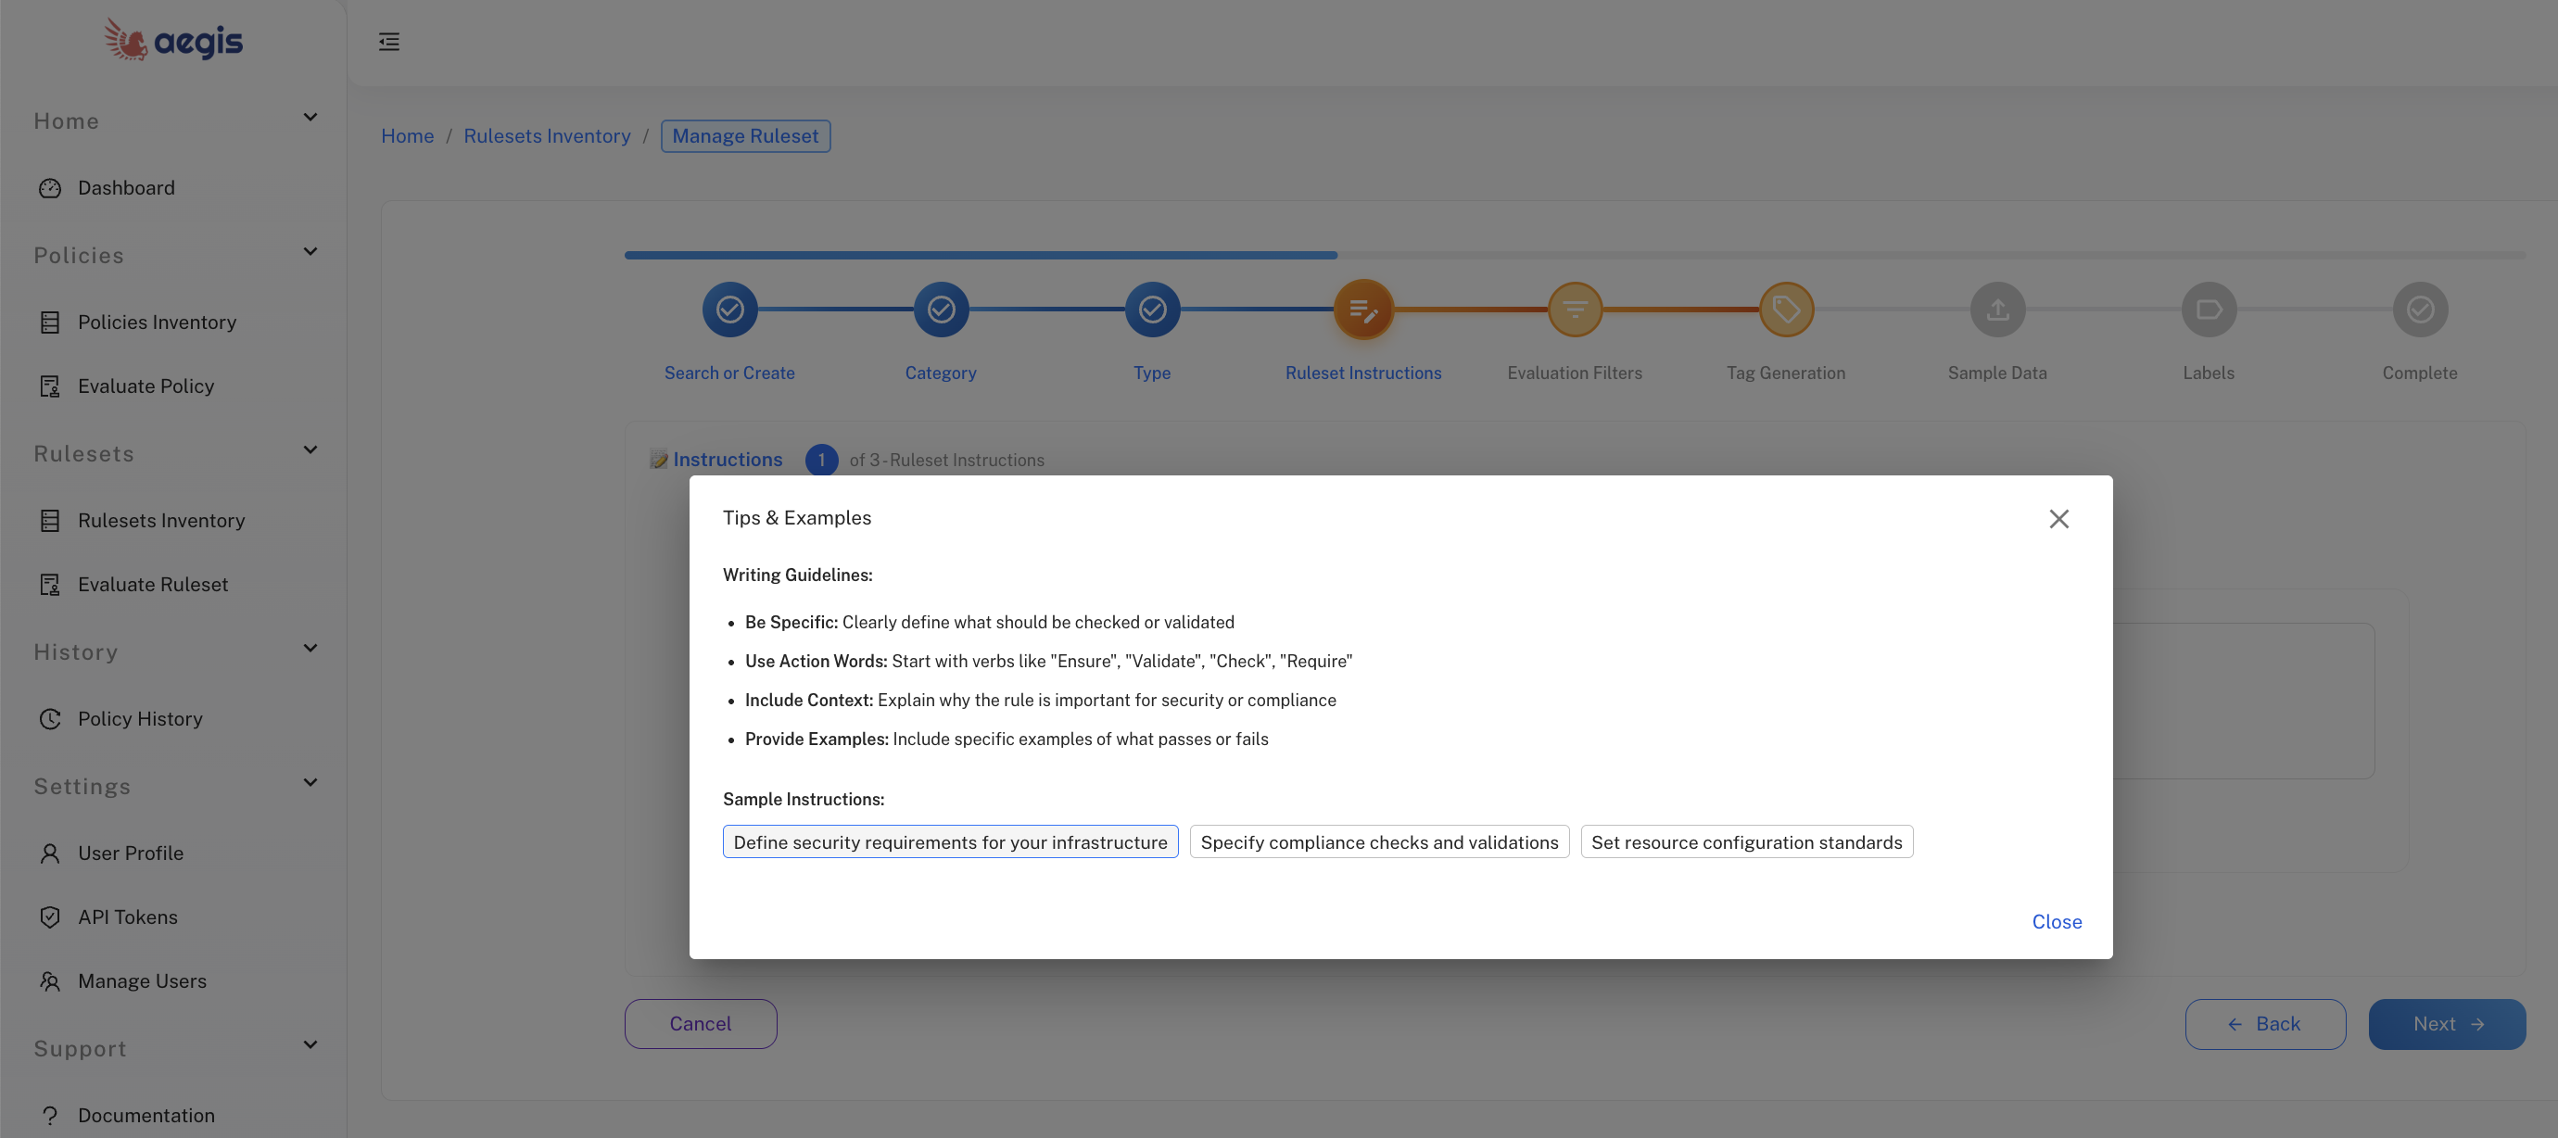Collapse the Home sidebar section
Viewport: 2558px width, 1138px height.
310,119
